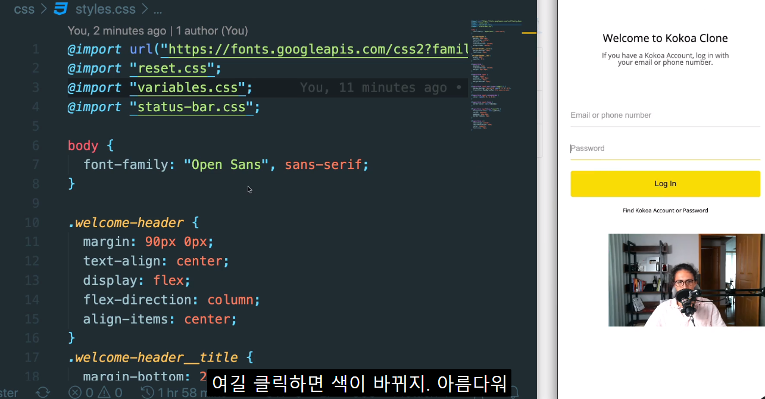Select styles.css in the breadcrumb
The width and height of the screenshot is (765, 399).
tap(105, 10)
